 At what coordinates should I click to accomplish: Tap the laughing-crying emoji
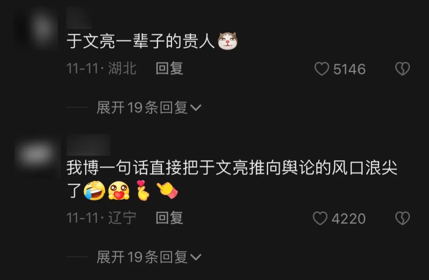pos(95,191)
